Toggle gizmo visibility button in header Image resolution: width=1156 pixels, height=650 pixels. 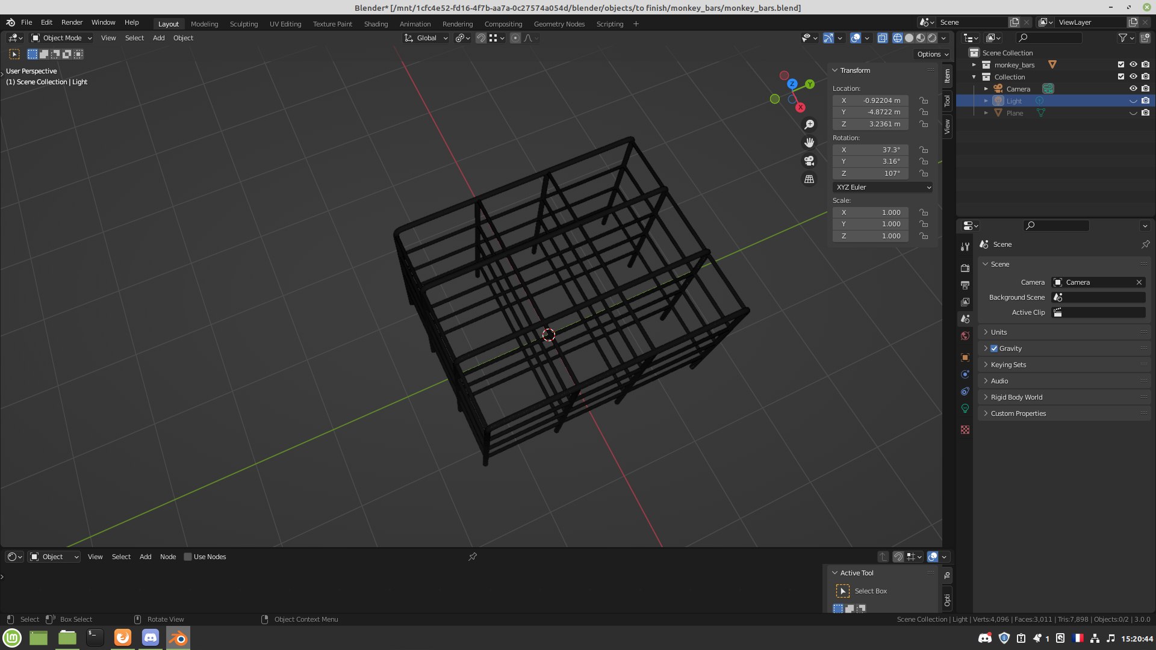point(828,38)
